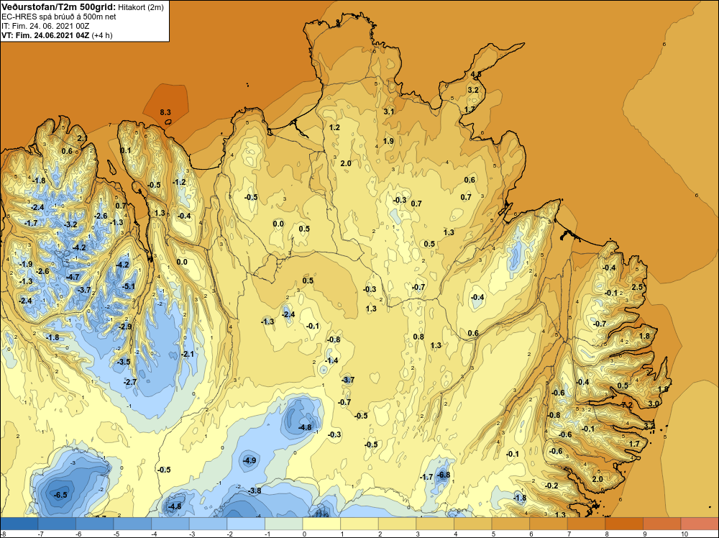Click the -5.1 temperature value
The height and width of the screenshot is (538, 719).
point(129,287)
